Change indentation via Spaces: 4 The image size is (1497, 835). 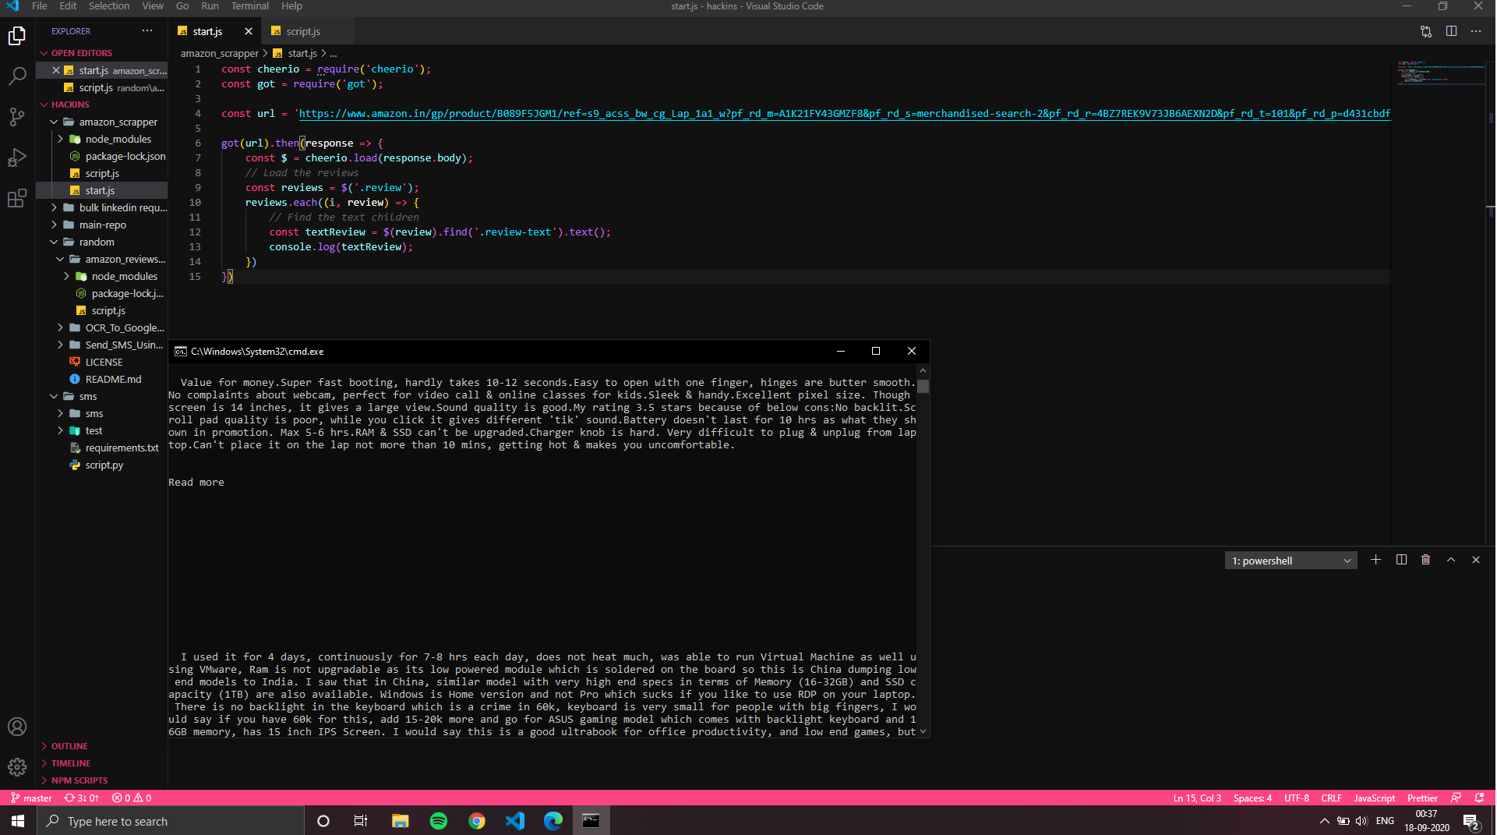pos(1252,798)
